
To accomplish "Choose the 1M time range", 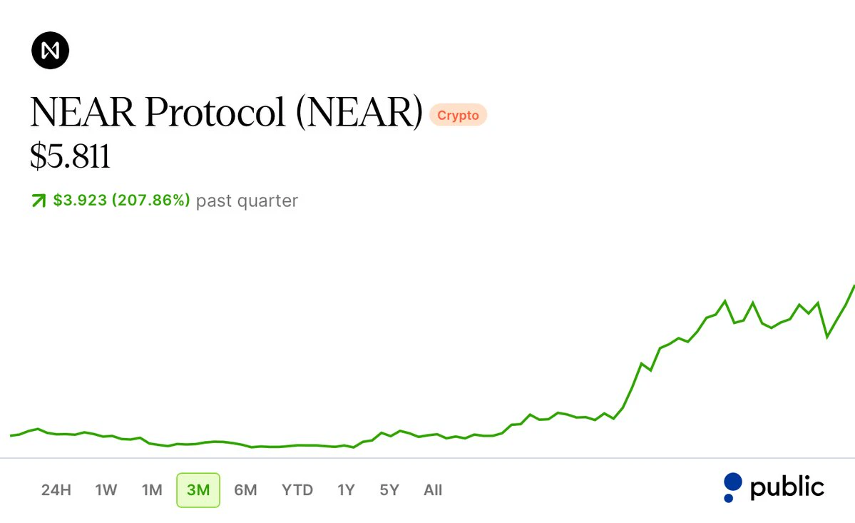I will pyautogui.click(x=152, y=490).
